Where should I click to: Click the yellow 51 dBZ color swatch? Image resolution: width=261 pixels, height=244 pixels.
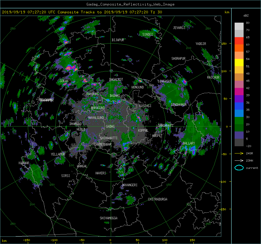point(239,63)
